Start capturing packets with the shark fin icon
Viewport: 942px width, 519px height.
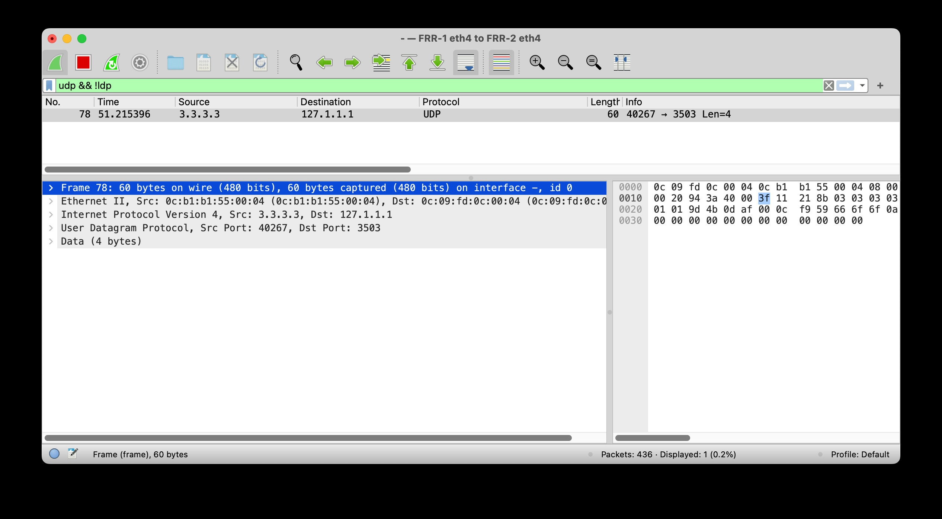point(55,62)
